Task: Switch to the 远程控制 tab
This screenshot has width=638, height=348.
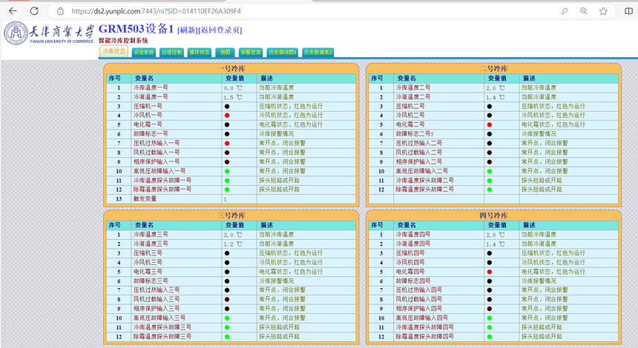Action: 171,53
